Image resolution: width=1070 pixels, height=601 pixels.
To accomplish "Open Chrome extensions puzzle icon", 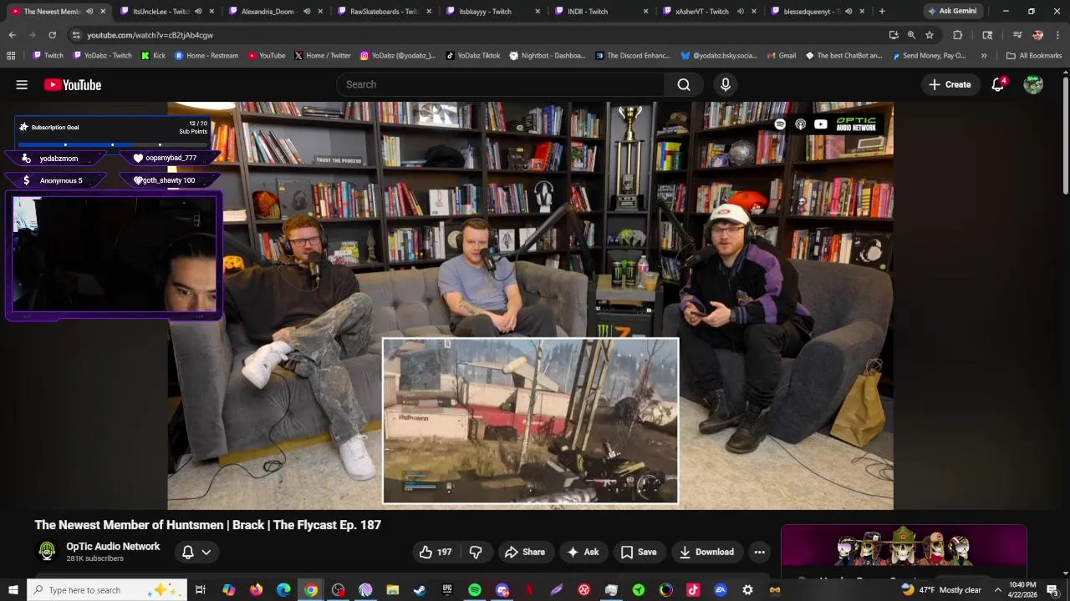I will coord(958,35).
